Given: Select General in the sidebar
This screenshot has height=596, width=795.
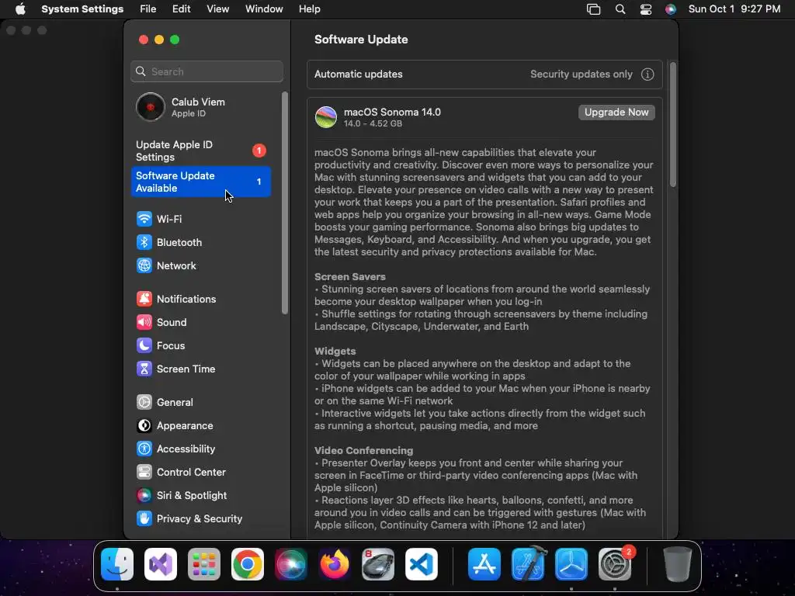Looking at the screenshot, I should [201, 403].
